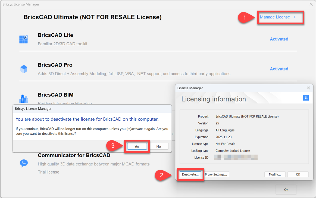The width and height of the screenshot is (316, 198).
Task: Click the BricsCAD Pro description text
Action: click(134, 74)
